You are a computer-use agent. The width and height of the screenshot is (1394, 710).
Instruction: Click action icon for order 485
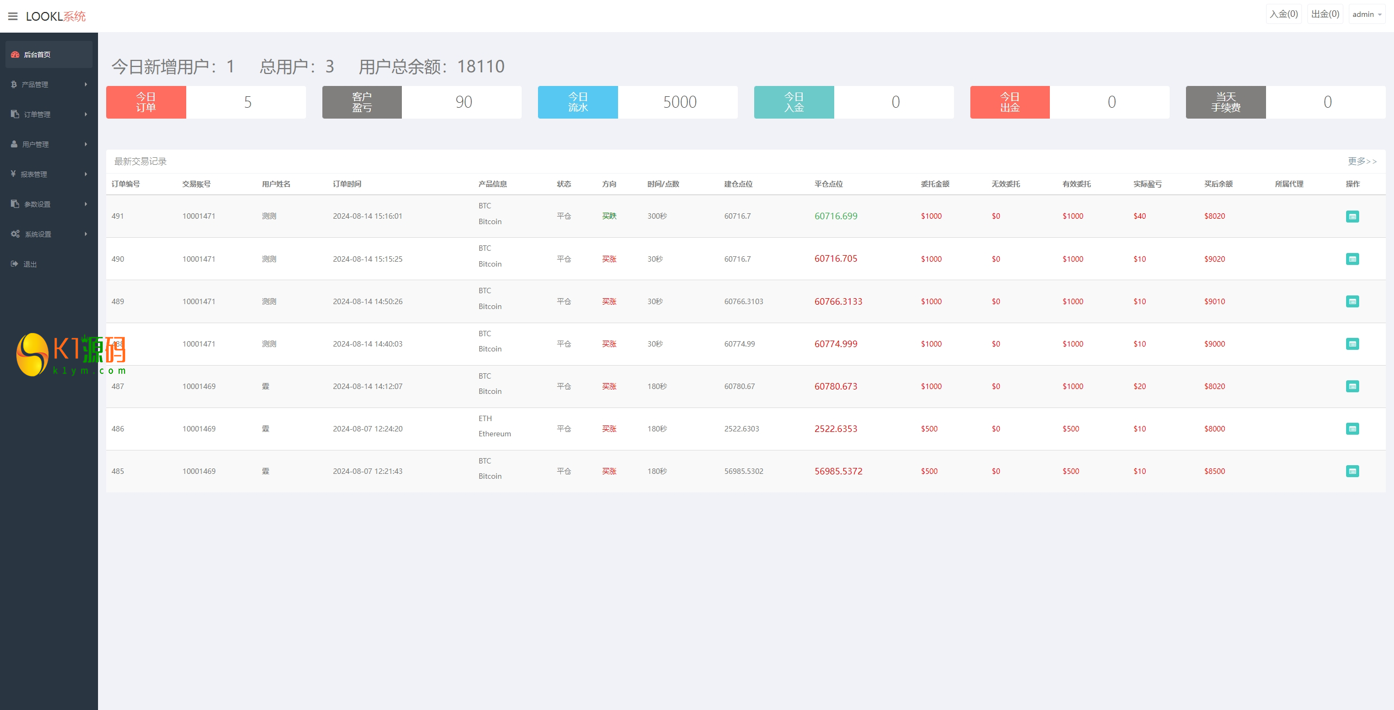[1352, 471]
